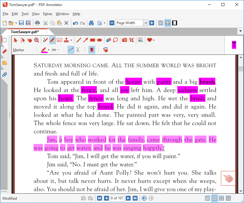Delete selection with X icon

(66, 23)
